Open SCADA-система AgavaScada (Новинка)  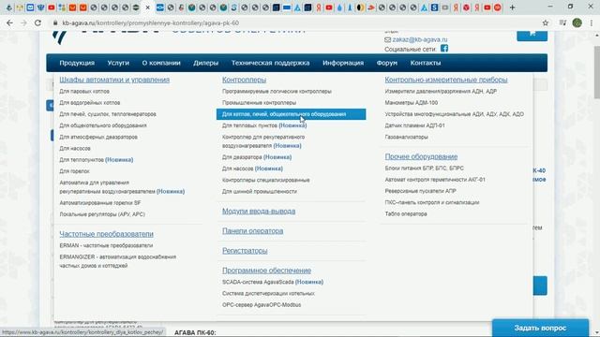[x=273, y=283]
